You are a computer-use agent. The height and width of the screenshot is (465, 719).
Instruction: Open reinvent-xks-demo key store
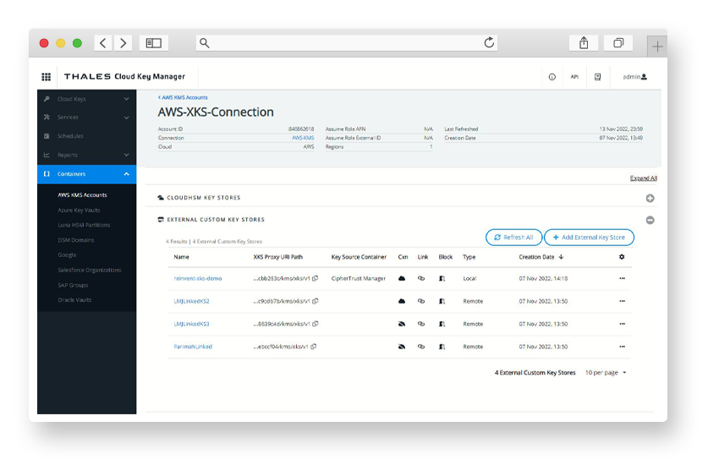pyautogui.click(x=198, y=278)
